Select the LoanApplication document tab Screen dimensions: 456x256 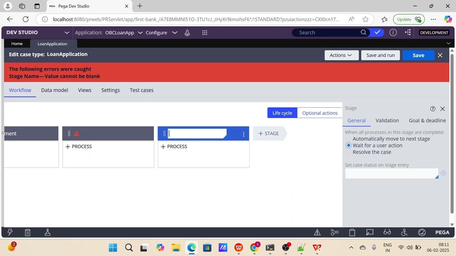[52, 44]
